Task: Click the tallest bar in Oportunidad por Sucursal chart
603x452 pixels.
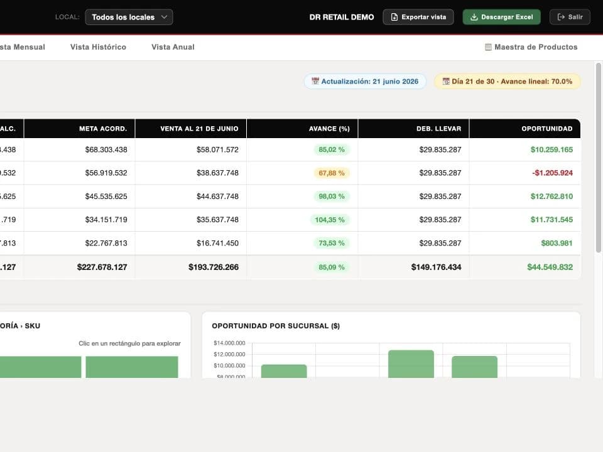Action: [411, 364]
